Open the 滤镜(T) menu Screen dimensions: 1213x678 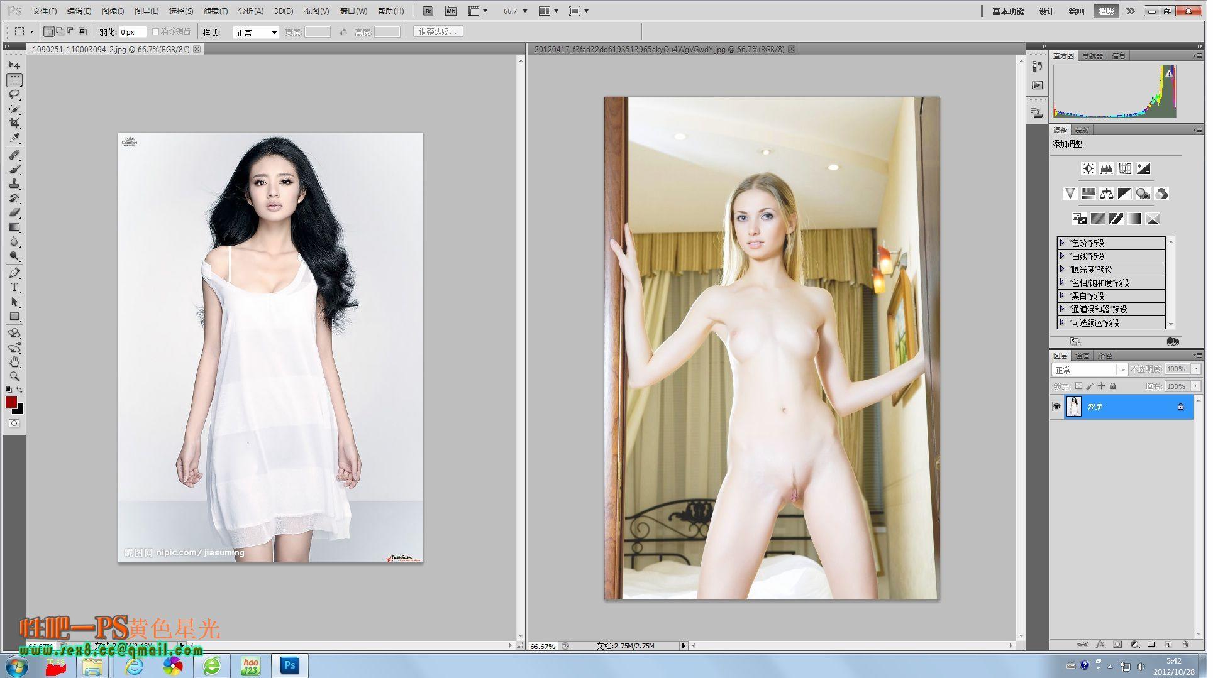(x=215, y=11)
